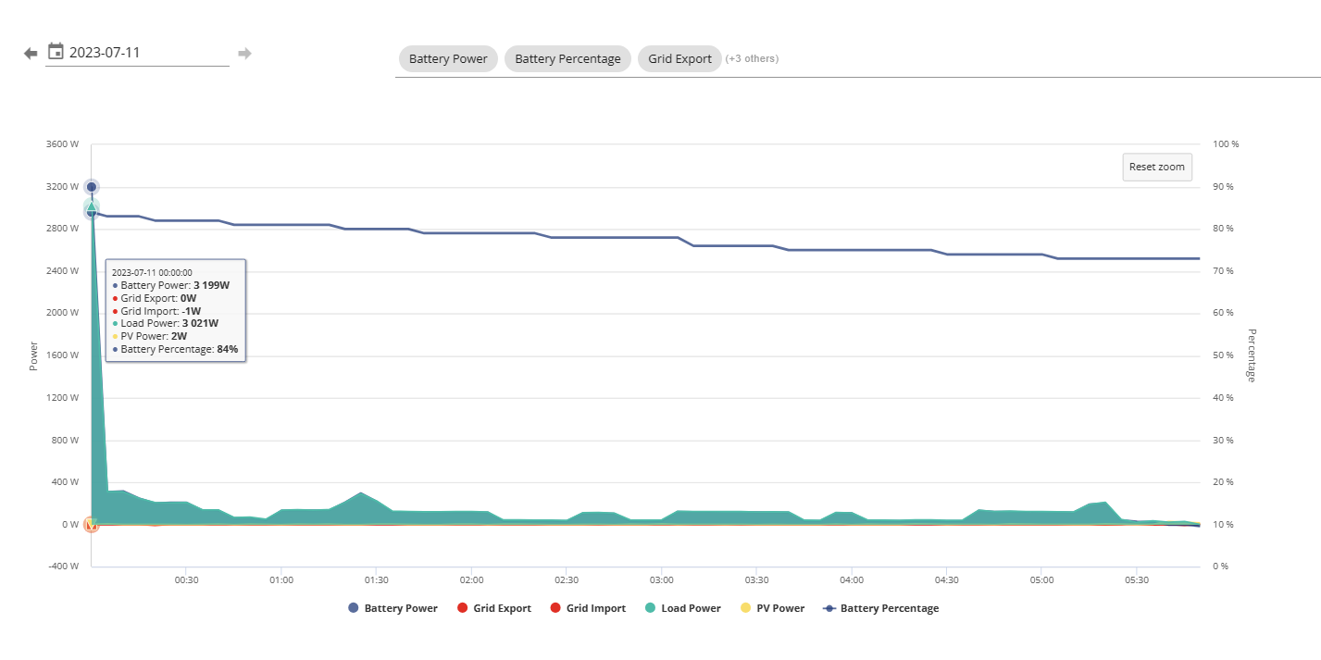Click the 100 % axis label
Image resolution: width=1321 pixels, height=660 pixels.
tap(1226, 144)
